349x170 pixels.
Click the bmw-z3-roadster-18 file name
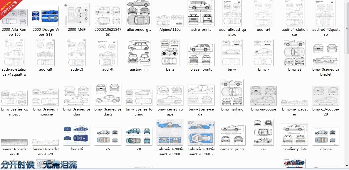pyautogui.click(x=14, y=152)
